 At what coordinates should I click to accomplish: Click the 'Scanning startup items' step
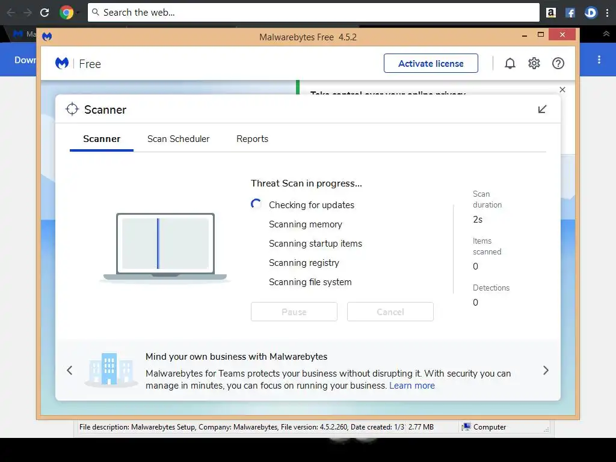point(315,243)
